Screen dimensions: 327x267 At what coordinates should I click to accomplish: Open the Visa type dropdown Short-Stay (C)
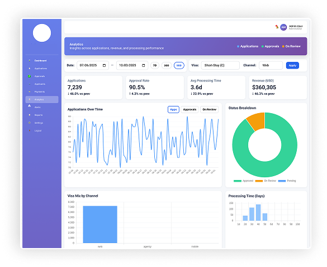(220, 65)
